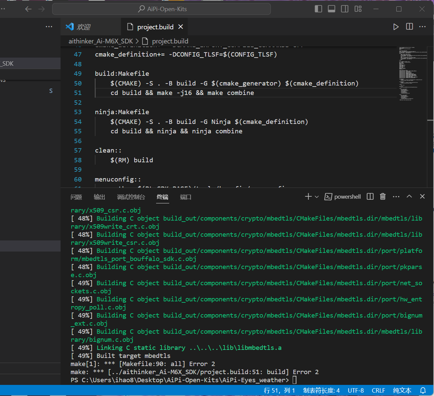Create a new terminal with plus icon
This screenshot has height=396, width=434.
pyautogui.click(x=308, y=196)
